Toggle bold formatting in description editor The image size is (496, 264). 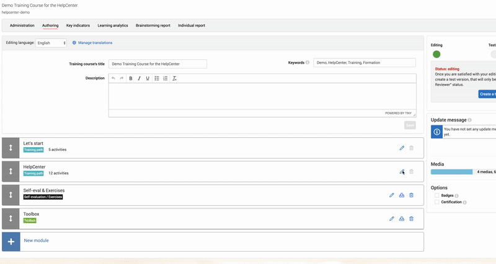pos(131,79)
